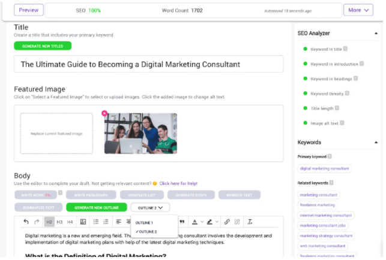386x260 pixels.
Task: Click the Generate New Titles button
Action: 43,46
